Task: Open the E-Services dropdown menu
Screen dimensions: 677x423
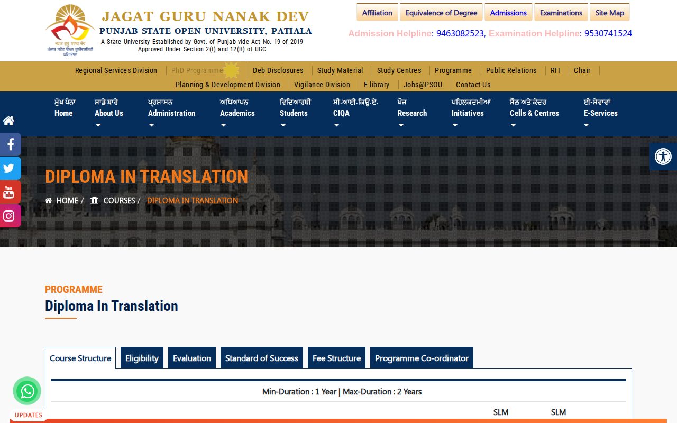Action: tap(601, 113)
